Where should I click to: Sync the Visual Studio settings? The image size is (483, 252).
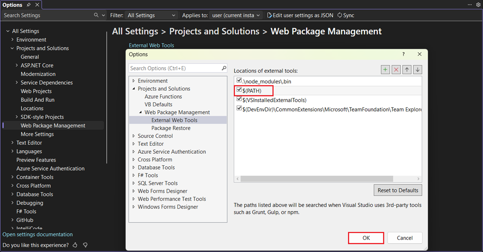[345, 15]
